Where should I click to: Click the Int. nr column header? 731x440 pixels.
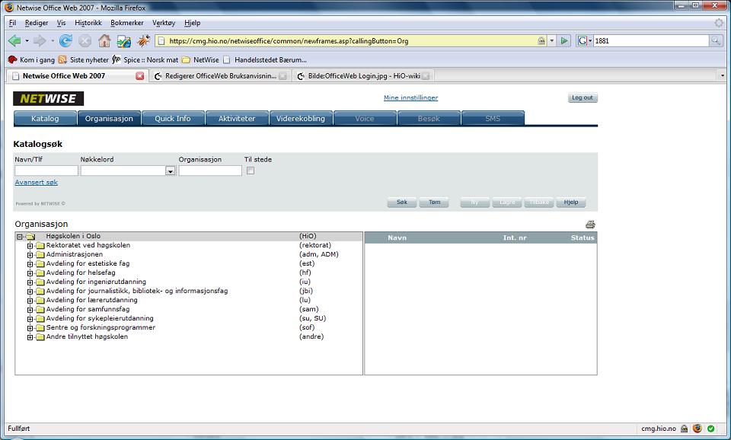tap(515, 238)
